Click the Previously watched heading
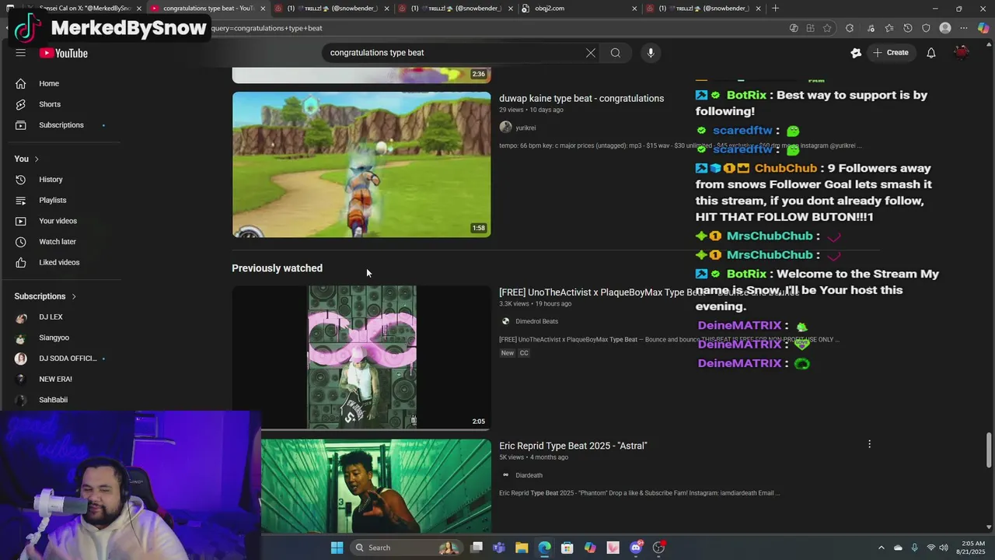Image resolution: width=995 pixels, height=560 pixels. pos(277,268)
